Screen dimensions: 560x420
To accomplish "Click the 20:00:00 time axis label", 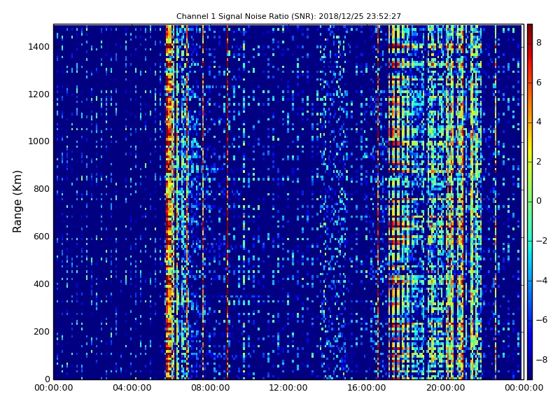I will (x=445, y=388).
